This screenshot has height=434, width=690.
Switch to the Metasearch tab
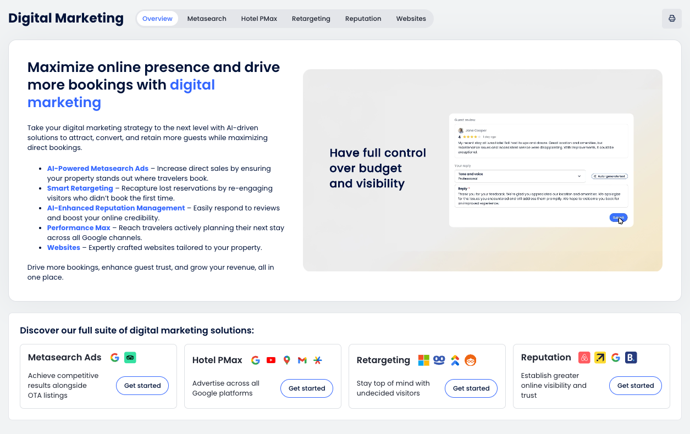click(207, 19)
